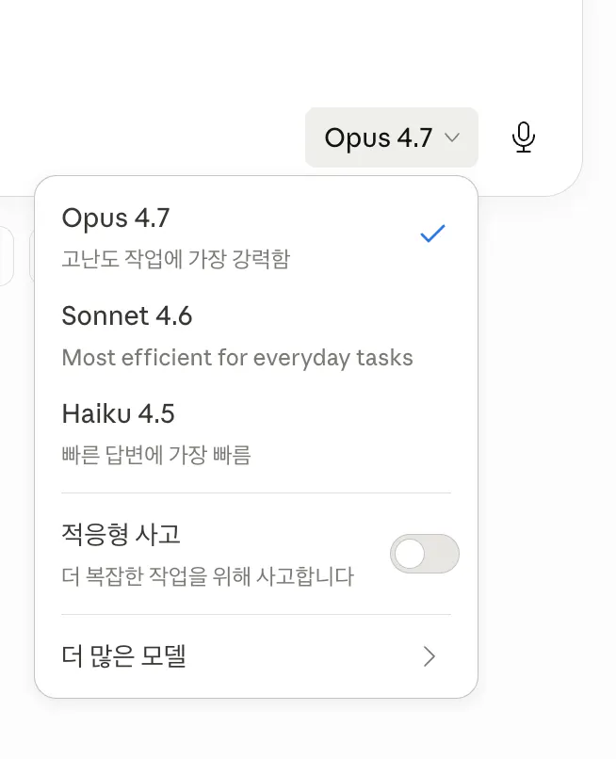Click the microphone icon for voice input
Image resolution: width=616 pixels, height=759 pixels.
click(x=524, y=137)
